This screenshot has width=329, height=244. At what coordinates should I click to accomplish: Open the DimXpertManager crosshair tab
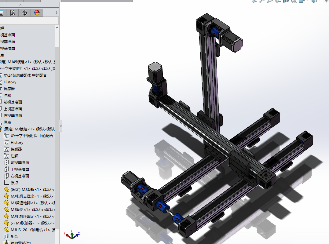click(x=25, y=13)
